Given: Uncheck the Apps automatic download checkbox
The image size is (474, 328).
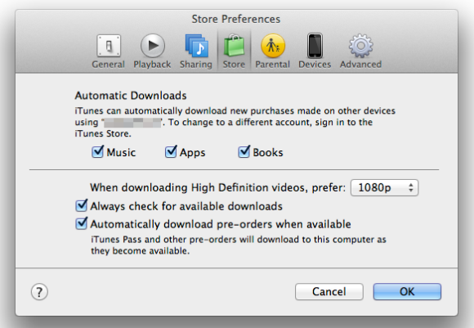Looking at the screenshot, I should click(x=171, y=151).
